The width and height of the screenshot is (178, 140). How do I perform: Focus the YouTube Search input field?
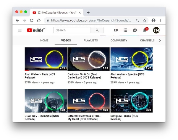[x=72, y=30]
